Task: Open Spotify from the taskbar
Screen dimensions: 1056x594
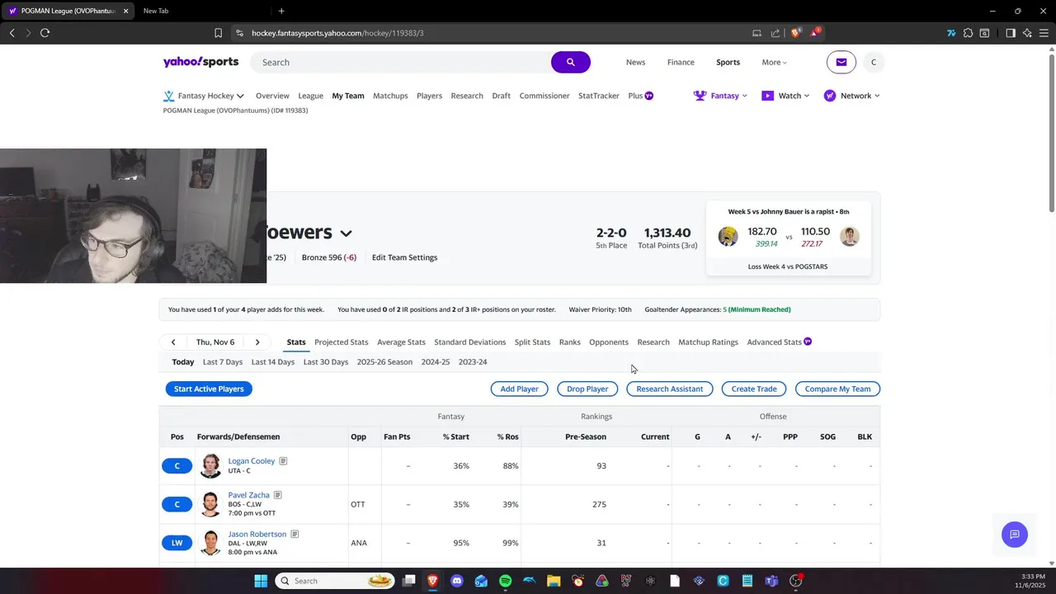Action: [x=505, y=581]
